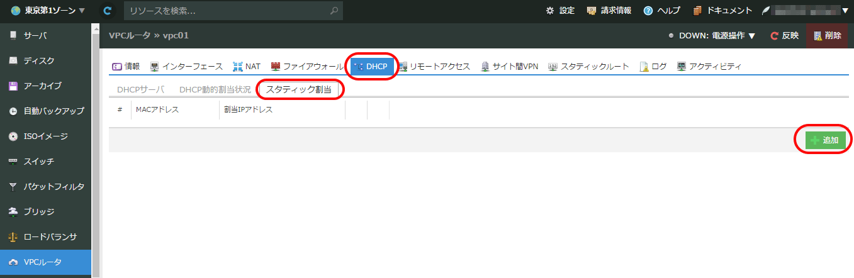This screenshot has width=854, height=278.
Task: Switch to the ログ tab
Action: coord(653,66)
